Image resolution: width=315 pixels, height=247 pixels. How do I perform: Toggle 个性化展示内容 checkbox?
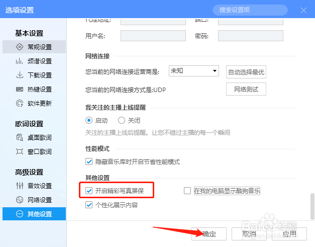point(89,205)
